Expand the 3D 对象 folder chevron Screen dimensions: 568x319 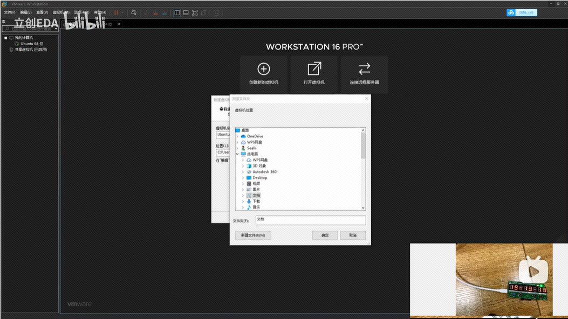tap(243, 166)
